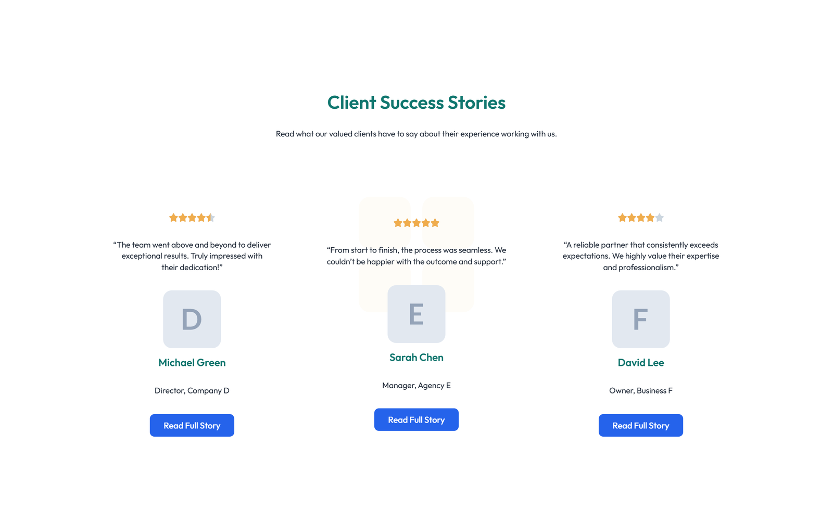Viewport: 833px width, 509px height.
Task: Click the second star in Sarah Chen's rating
Action: pyautogui.click(x=407, y=222)
